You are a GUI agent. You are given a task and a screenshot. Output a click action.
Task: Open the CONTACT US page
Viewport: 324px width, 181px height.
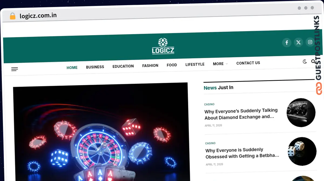[x=248, y=63]
